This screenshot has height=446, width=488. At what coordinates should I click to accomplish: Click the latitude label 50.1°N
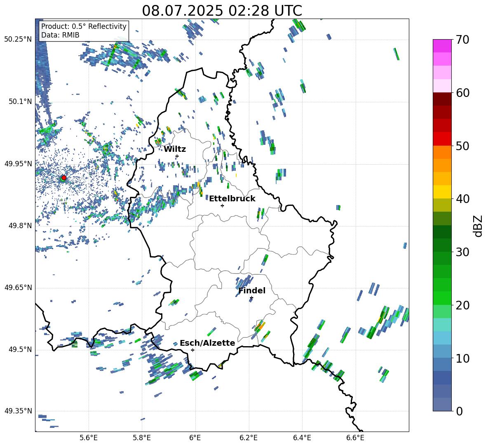coord(20,101)
